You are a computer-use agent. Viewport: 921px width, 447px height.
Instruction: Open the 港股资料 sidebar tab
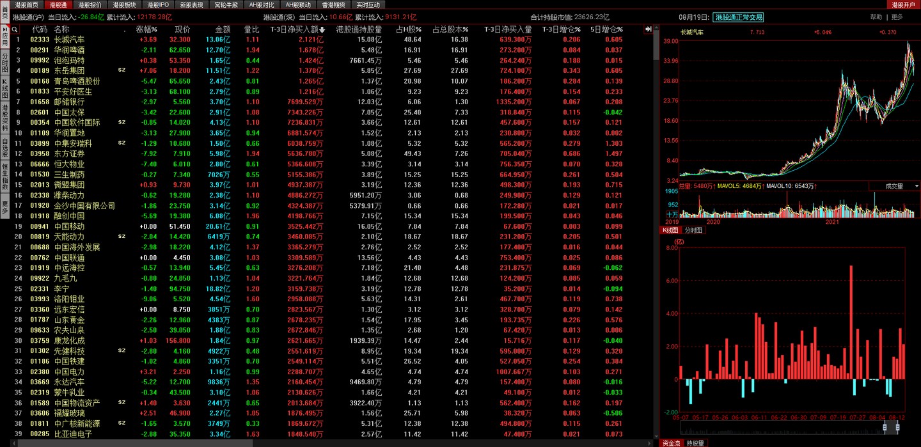5,118
